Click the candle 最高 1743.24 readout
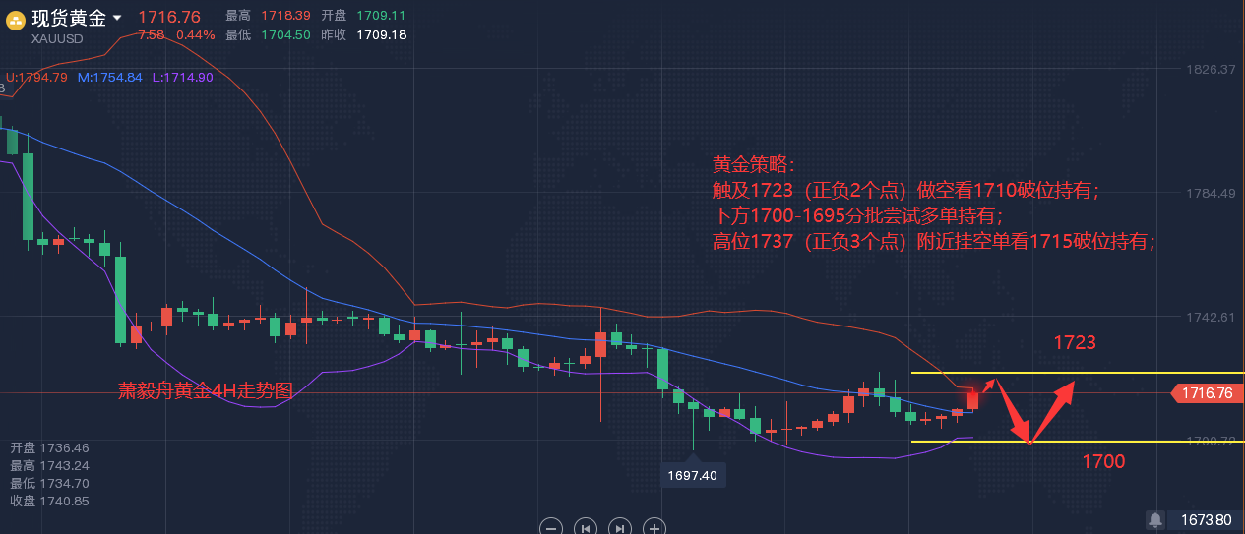Viewport: 1245px width, 534px height. click(50, 465)
